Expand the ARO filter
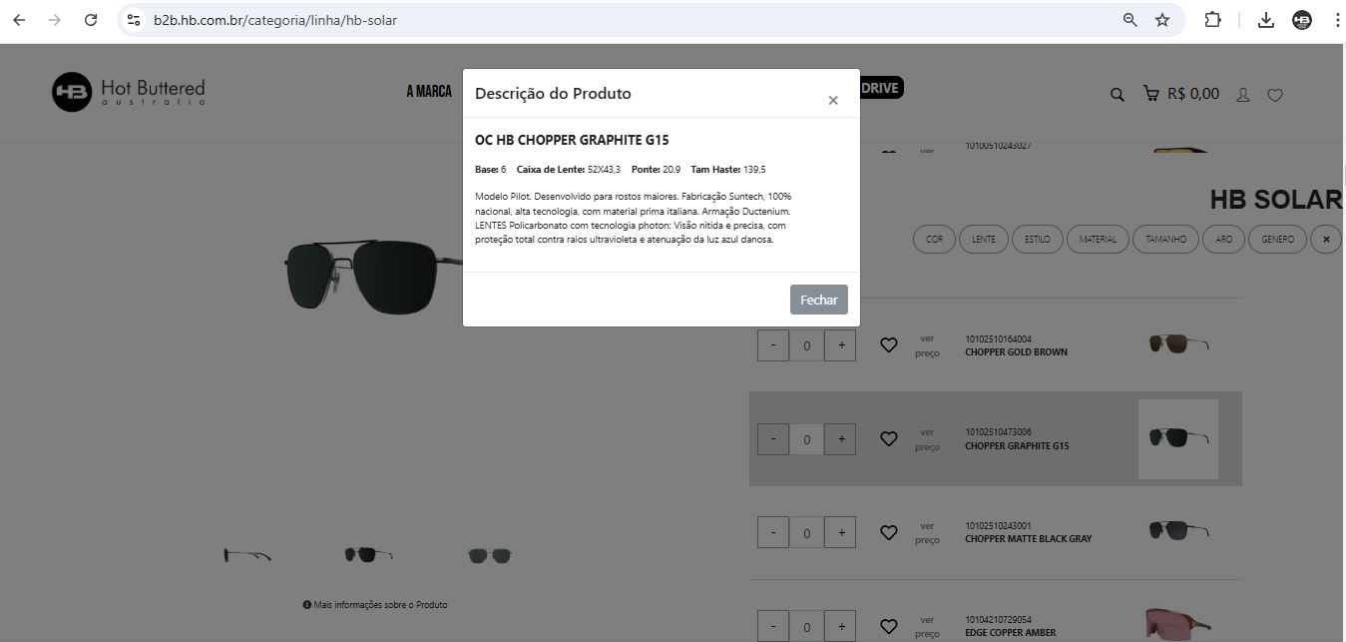 click(1224, 240)
